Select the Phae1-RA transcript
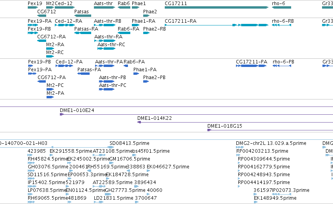 click(135, 25)
